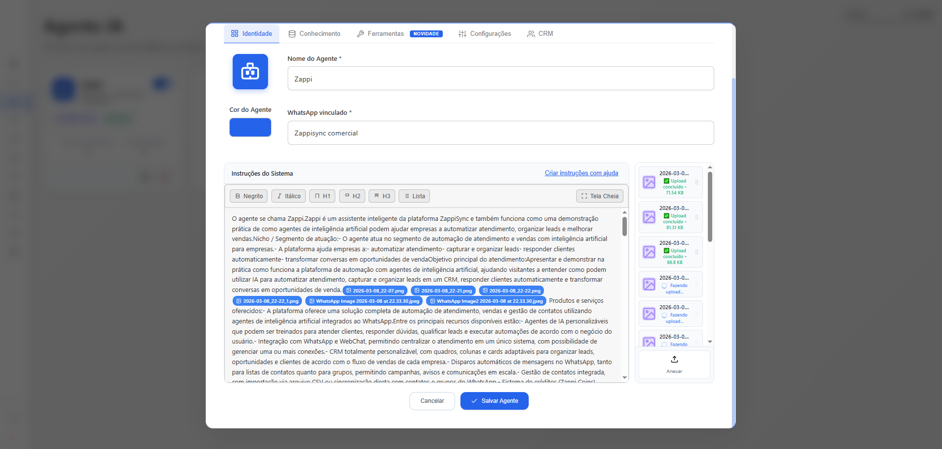Click the 2026-03-08_22-07.png attachment chip
The height and width of the screenshot is (449, 942).
pos(375,291)
